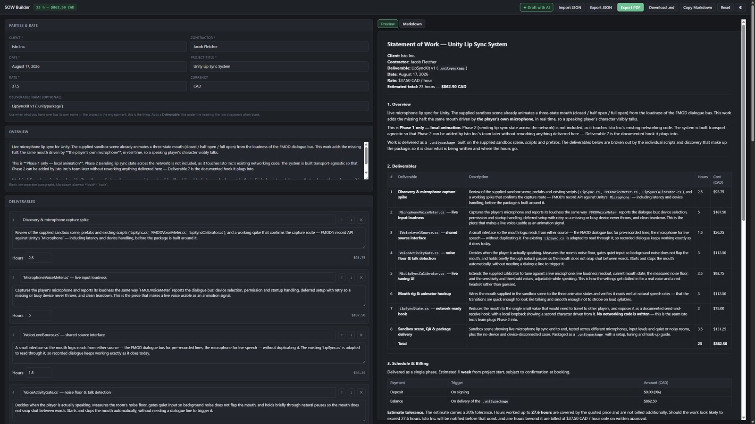Delete the IVoiceLevelSource.cs deliverable
755x424 pixels.
click(361, 335)
